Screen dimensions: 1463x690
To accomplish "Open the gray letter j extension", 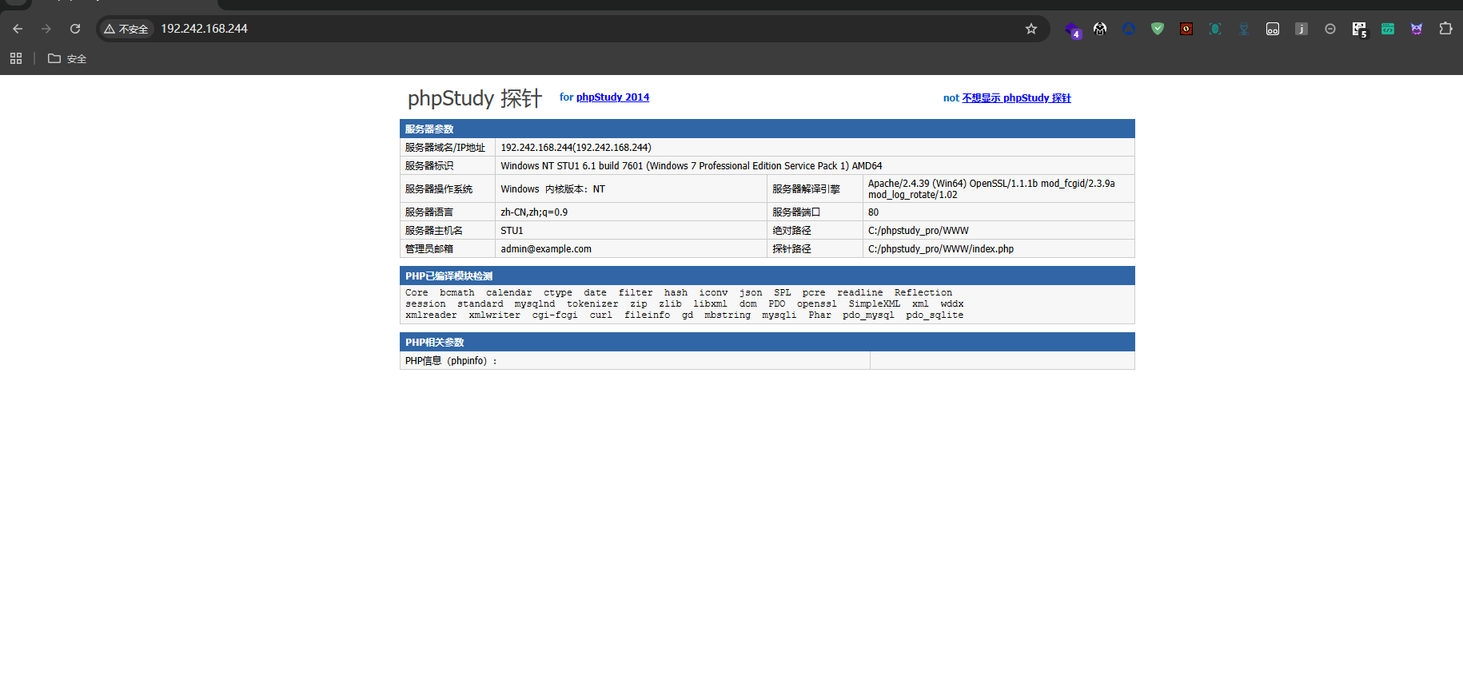I will (1302, 29).
